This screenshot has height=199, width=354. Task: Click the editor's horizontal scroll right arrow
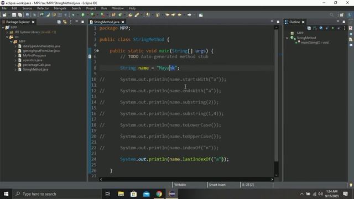(x=272, y=179)
